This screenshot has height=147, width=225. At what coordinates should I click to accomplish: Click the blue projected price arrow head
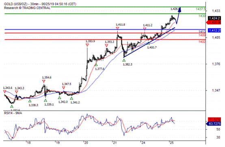[180, 10]
